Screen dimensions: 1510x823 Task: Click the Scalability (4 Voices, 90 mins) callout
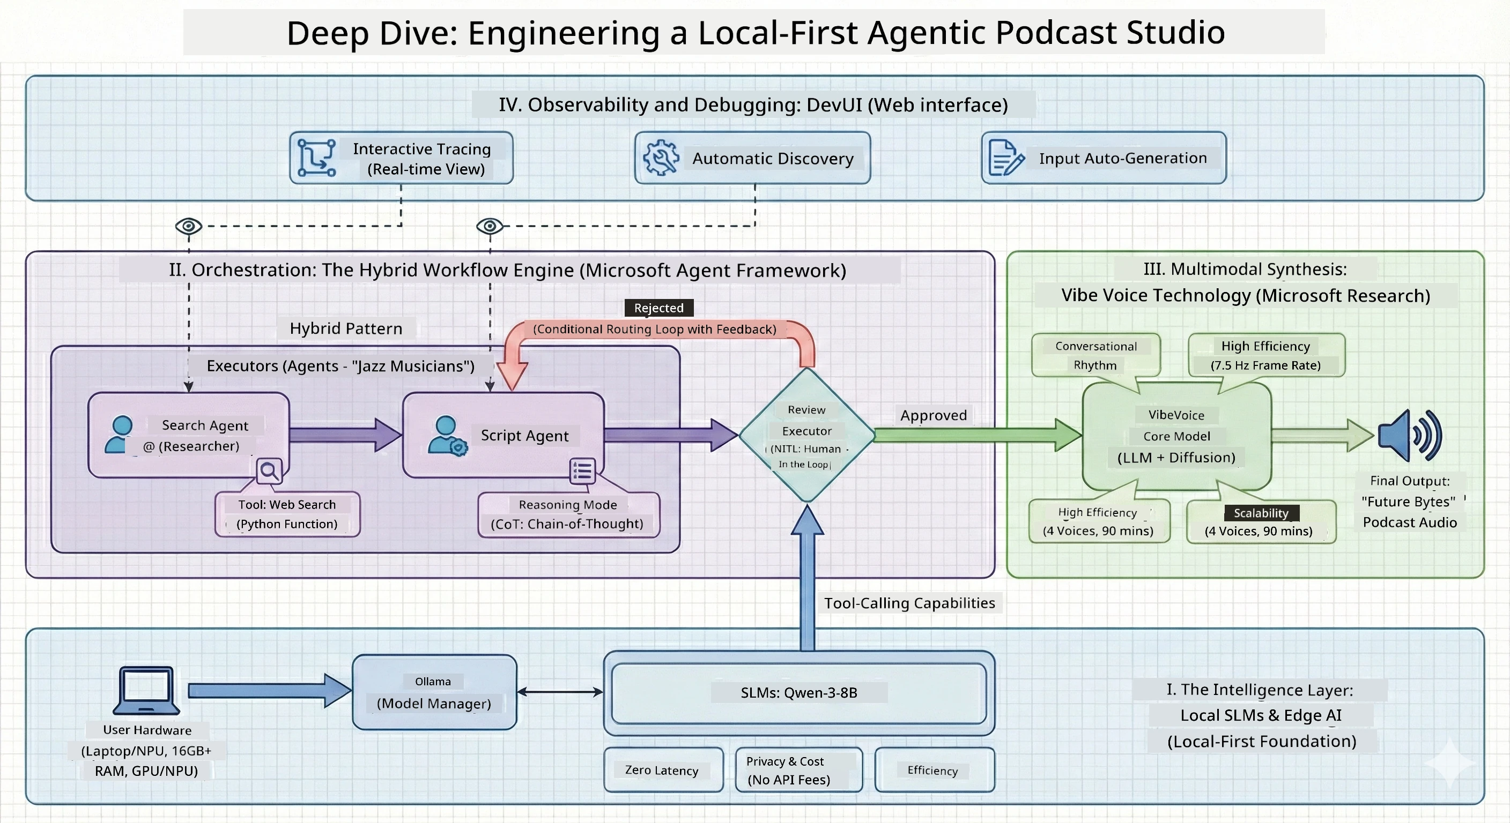[x=1261, y=522]
